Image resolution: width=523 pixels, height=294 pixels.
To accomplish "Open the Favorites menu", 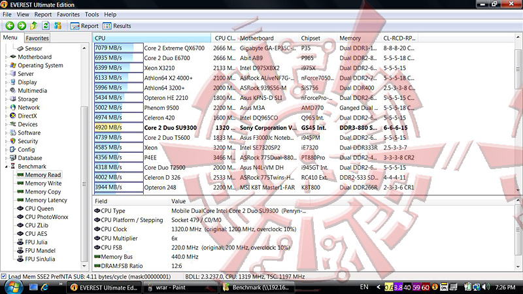I will (x=68, y=14).
